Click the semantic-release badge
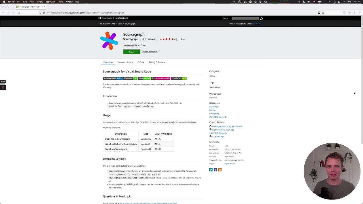 [161, 78]
